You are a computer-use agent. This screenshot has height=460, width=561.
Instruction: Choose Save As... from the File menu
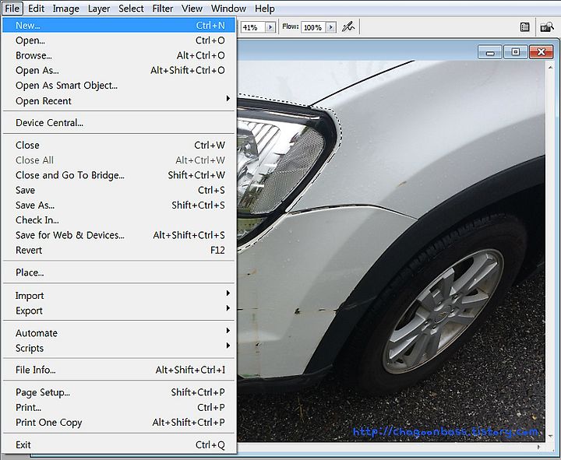click(118, 205)
